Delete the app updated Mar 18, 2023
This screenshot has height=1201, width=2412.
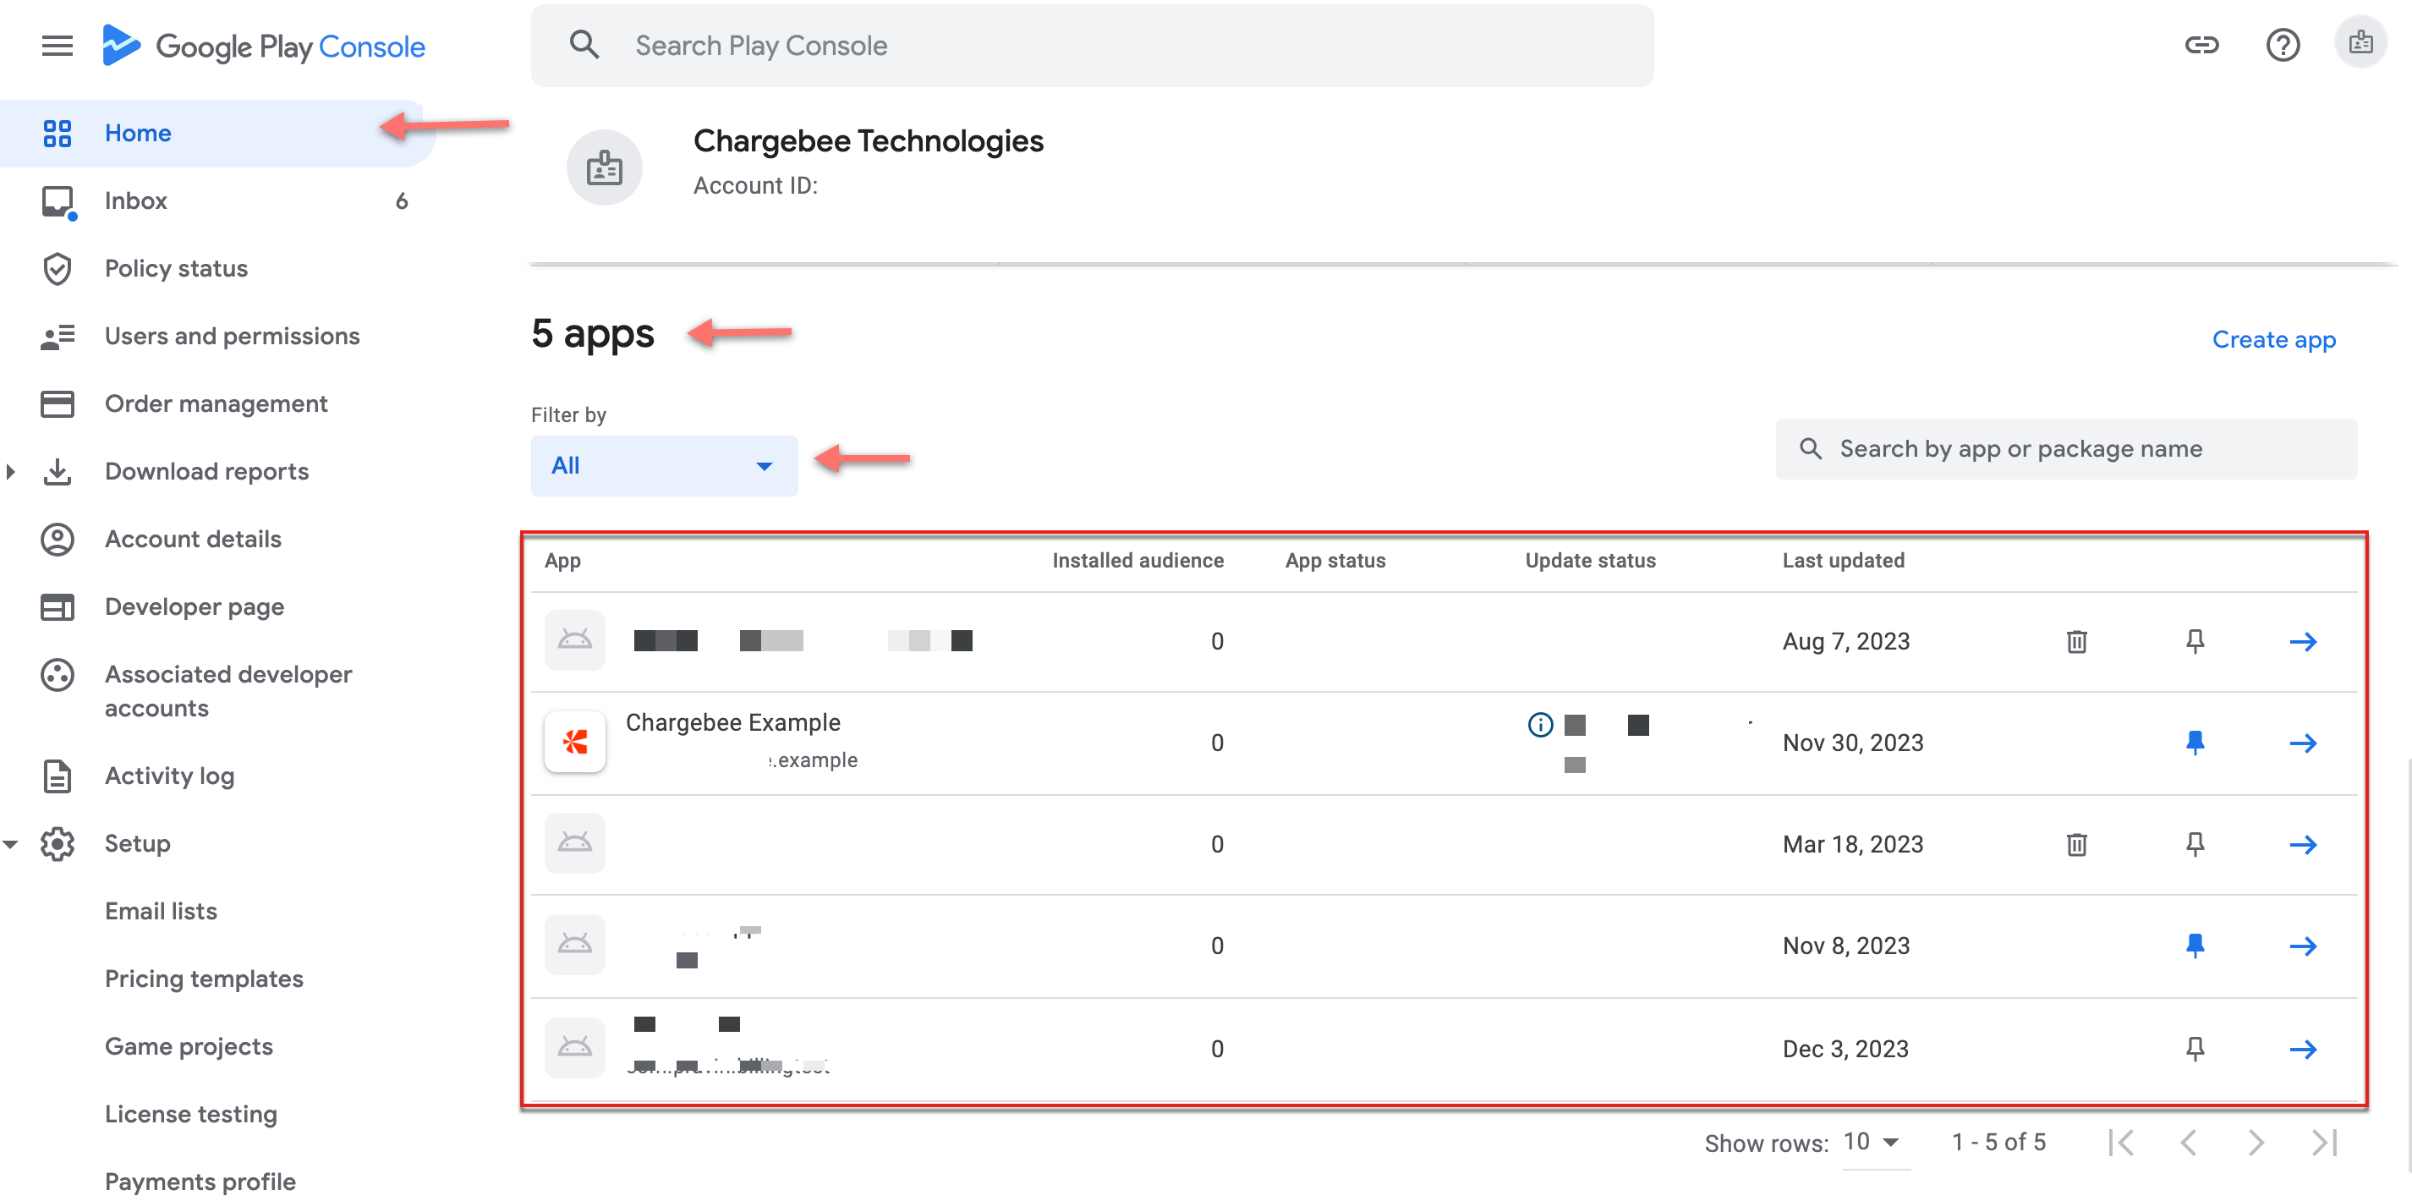pos(2076,844)
